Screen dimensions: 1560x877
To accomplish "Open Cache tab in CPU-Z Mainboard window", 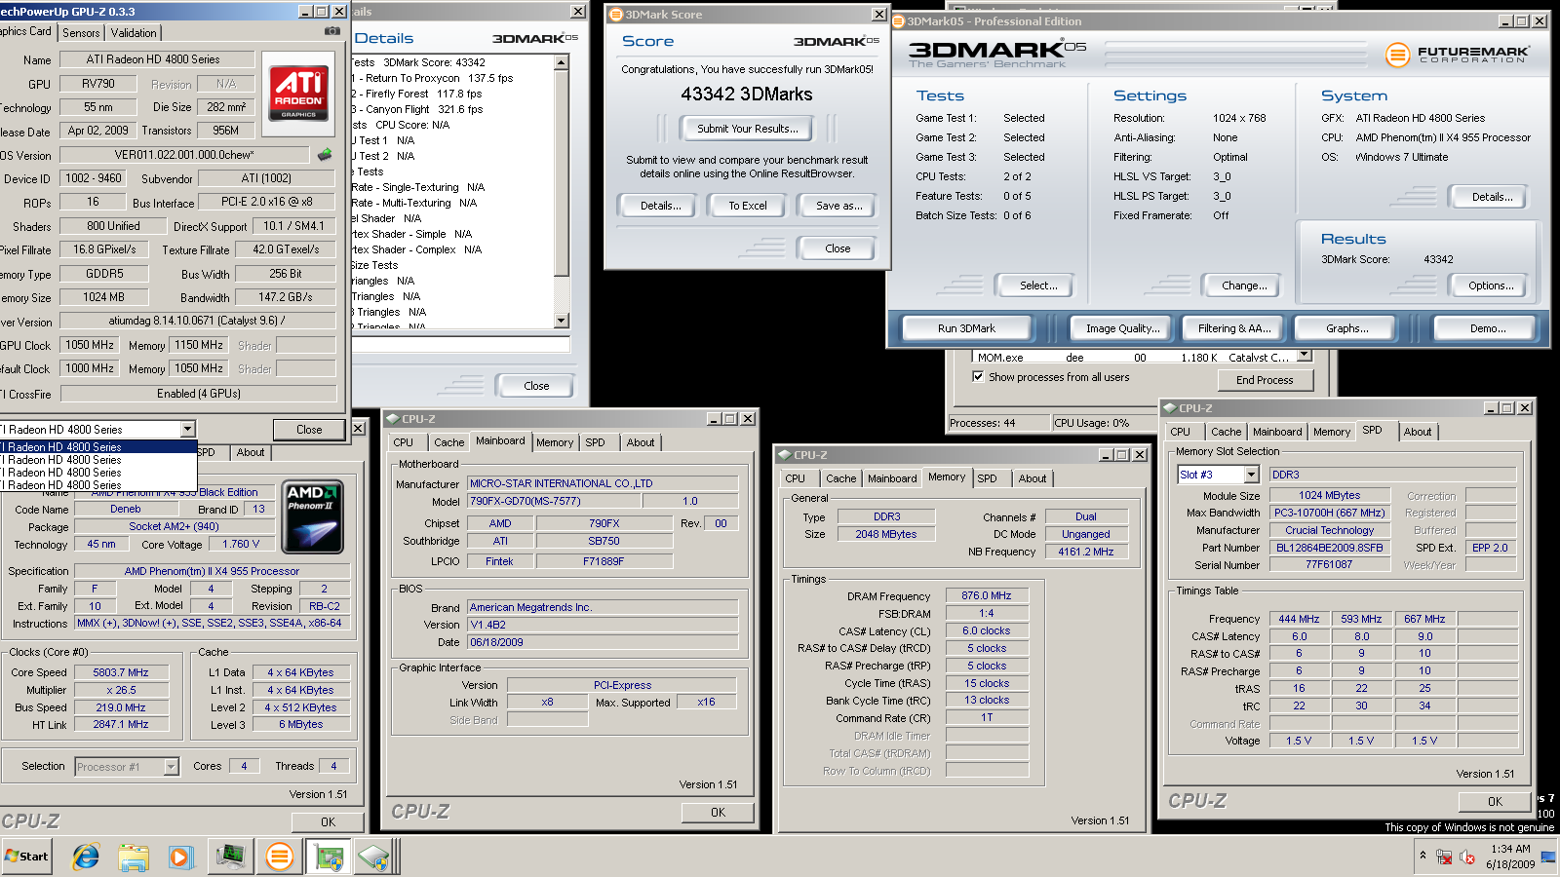I will 449,442.
